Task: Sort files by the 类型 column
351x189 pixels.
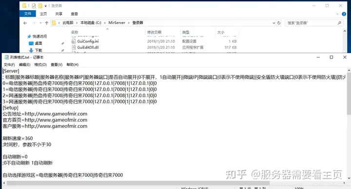Action: (x=186, y=32)
